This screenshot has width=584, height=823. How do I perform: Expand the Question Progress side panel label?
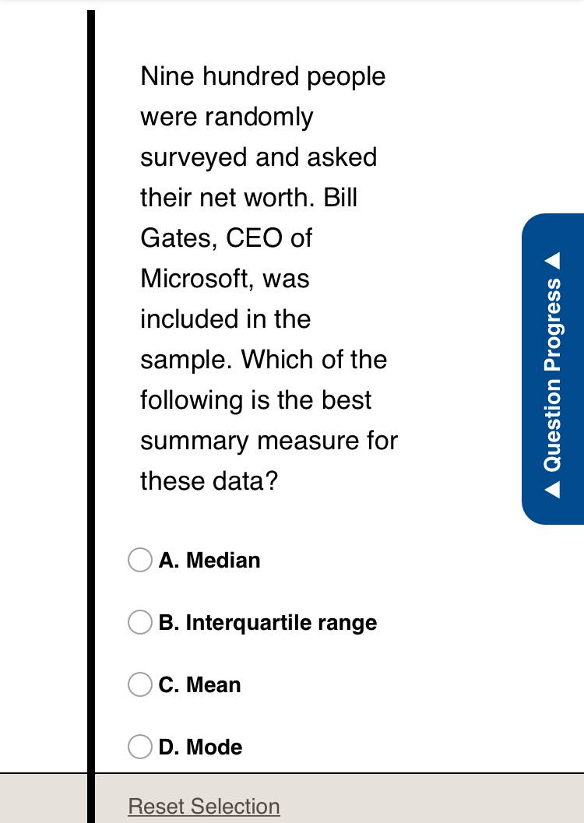click(x=553, y=375)
